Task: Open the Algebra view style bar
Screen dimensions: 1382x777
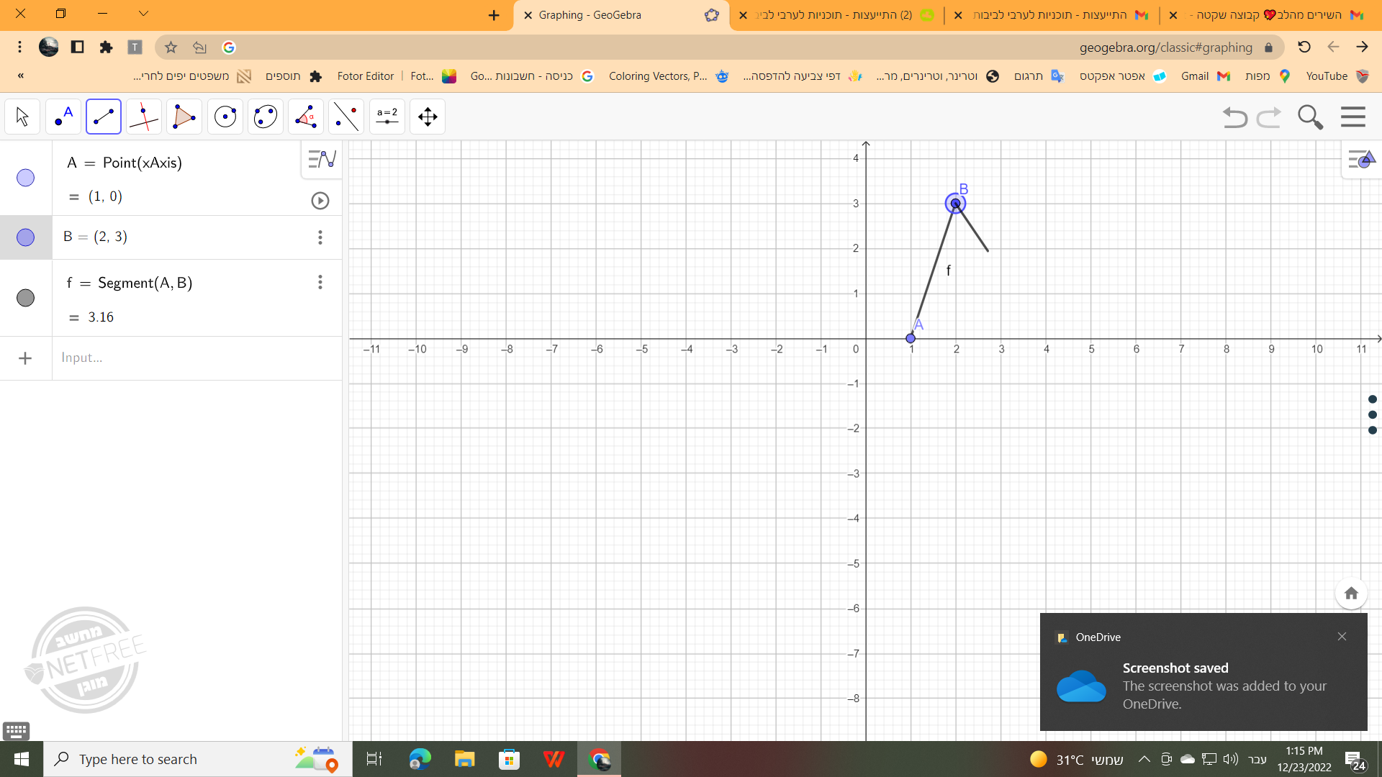Action: click(322, 159)
